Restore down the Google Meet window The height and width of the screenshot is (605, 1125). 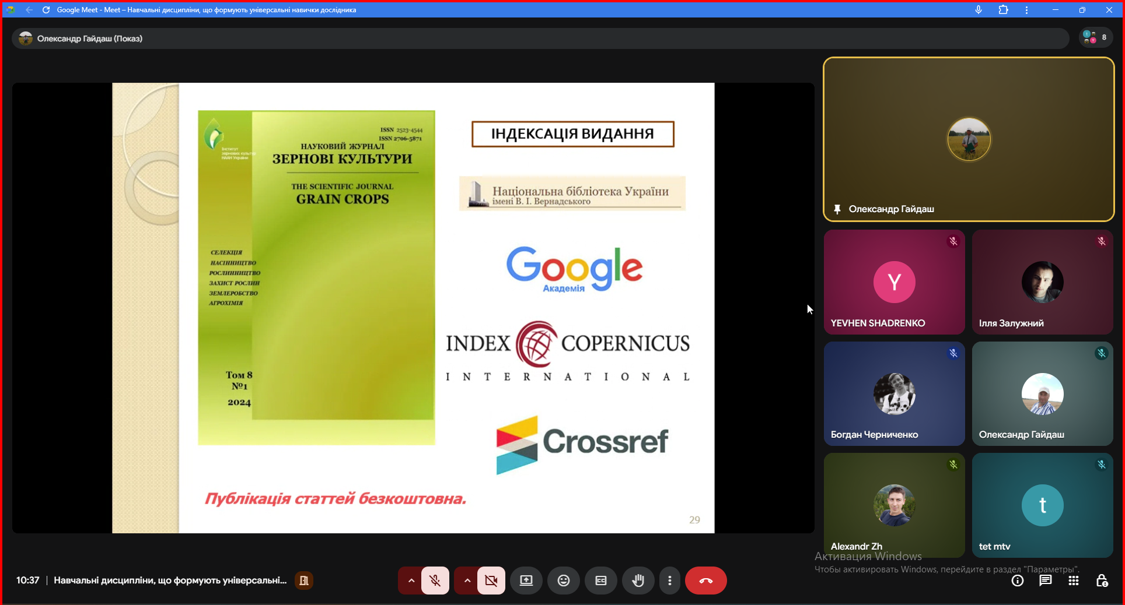(1082, 10)
